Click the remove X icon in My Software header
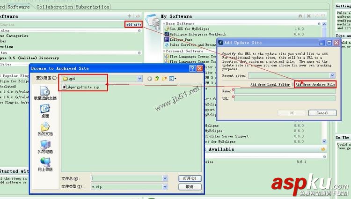 (308, 16)
